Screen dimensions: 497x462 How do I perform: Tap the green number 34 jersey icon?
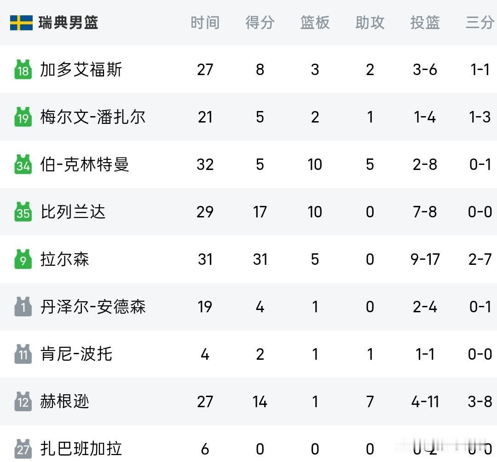(x=23, y=164)
